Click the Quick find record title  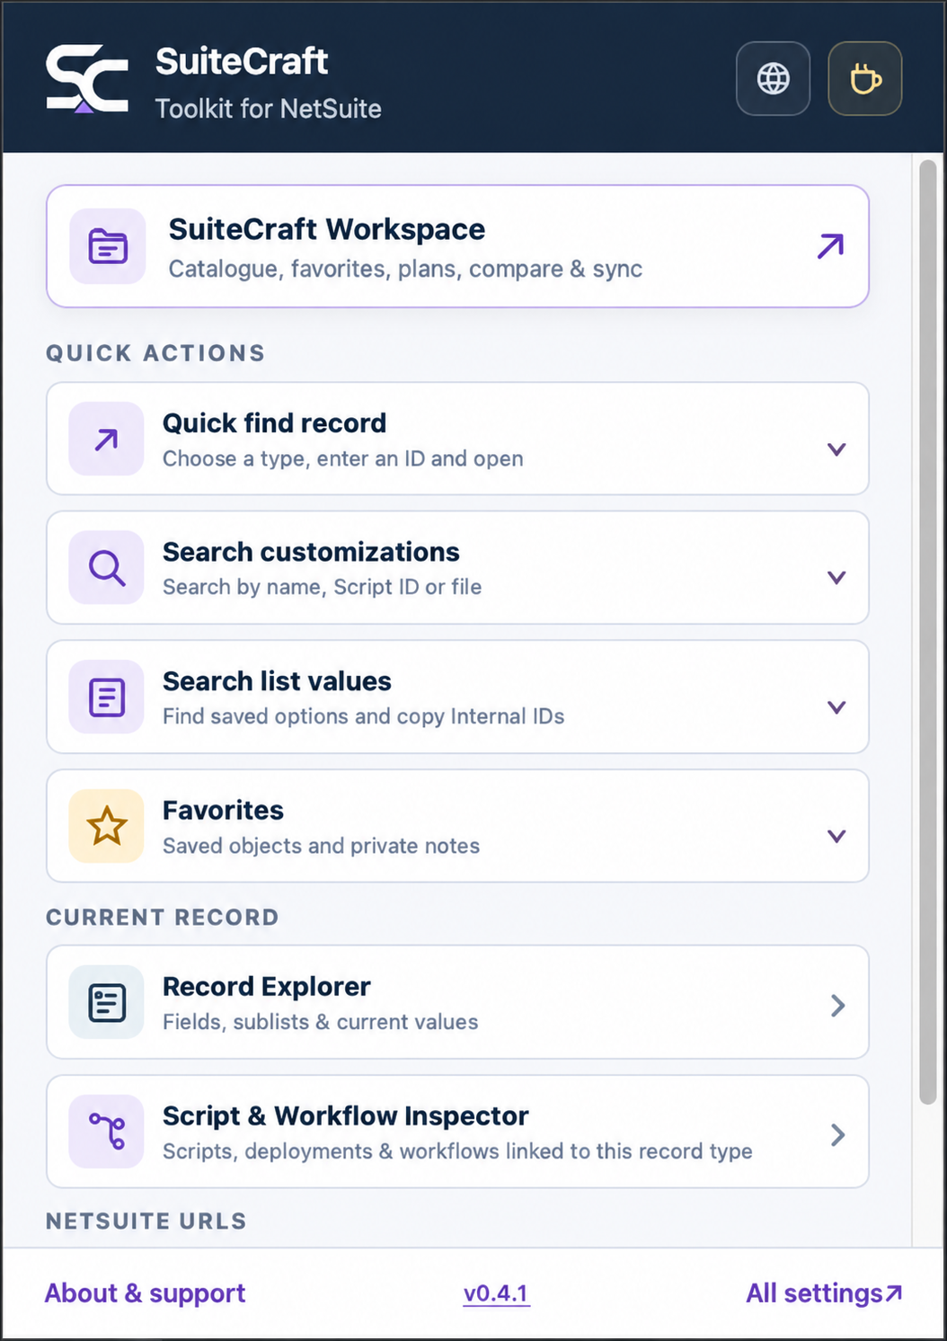coord(274,422)
